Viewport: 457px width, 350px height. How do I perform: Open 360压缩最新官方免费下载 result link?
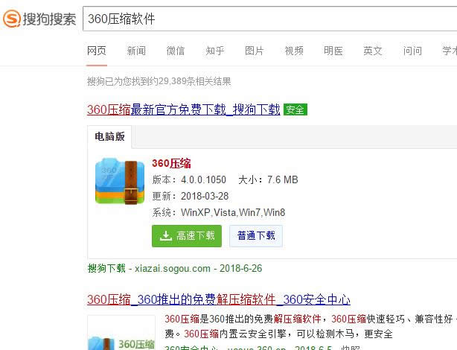[184, 109]
